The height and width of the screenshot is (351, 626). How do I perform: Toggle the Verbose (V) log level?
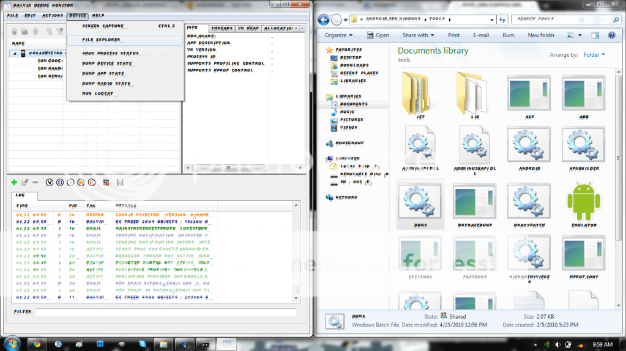[x=49, y=183]
